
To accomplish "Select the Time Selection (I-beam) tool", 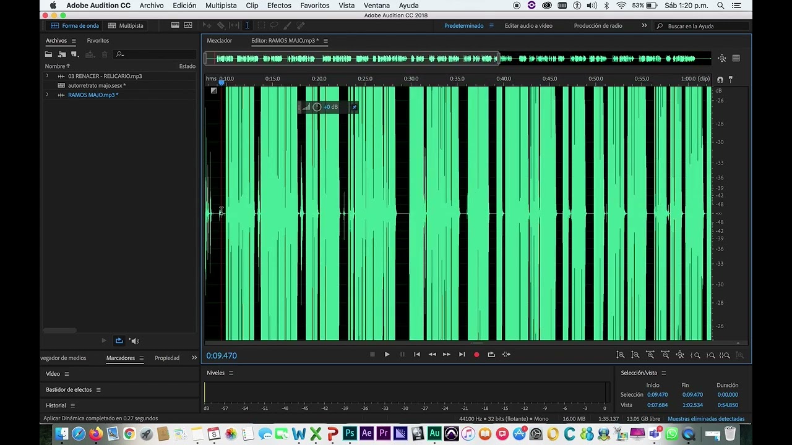I will point(247,25).
